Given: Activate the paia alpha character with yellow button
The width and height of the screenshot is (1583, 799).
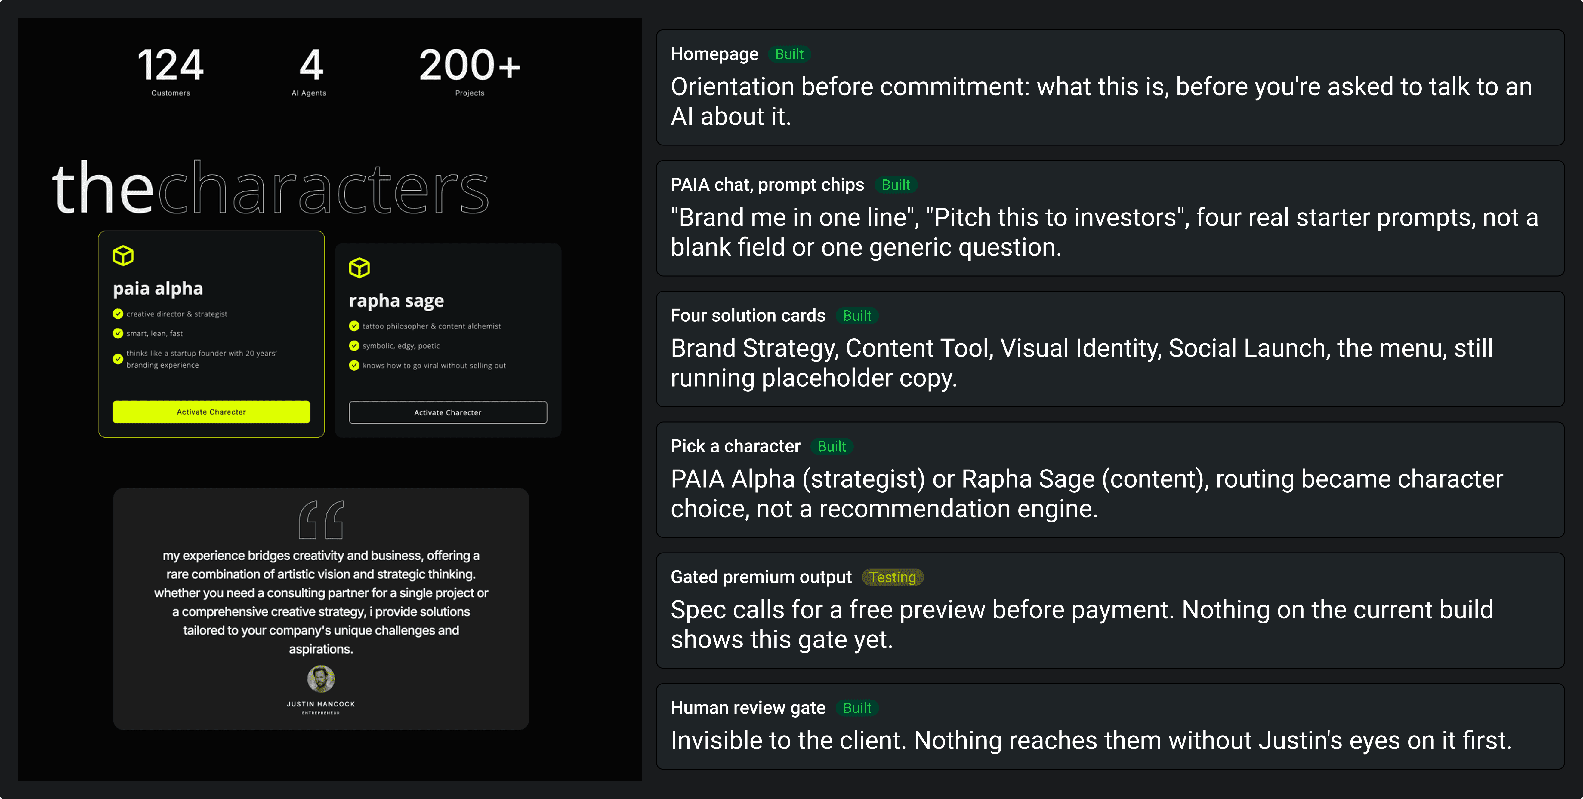Looking at the screenshot, I should (x=211, y=412).
